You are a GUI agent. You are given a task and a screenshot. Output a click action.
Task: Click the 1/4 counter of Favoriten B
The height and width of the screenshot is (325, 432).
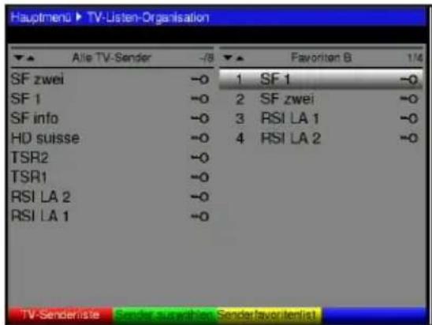pos(415,58)
